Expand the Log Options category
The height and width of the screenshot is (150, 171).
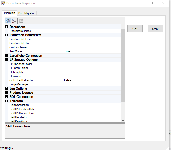pyautogui.click(x=7, y=88)
